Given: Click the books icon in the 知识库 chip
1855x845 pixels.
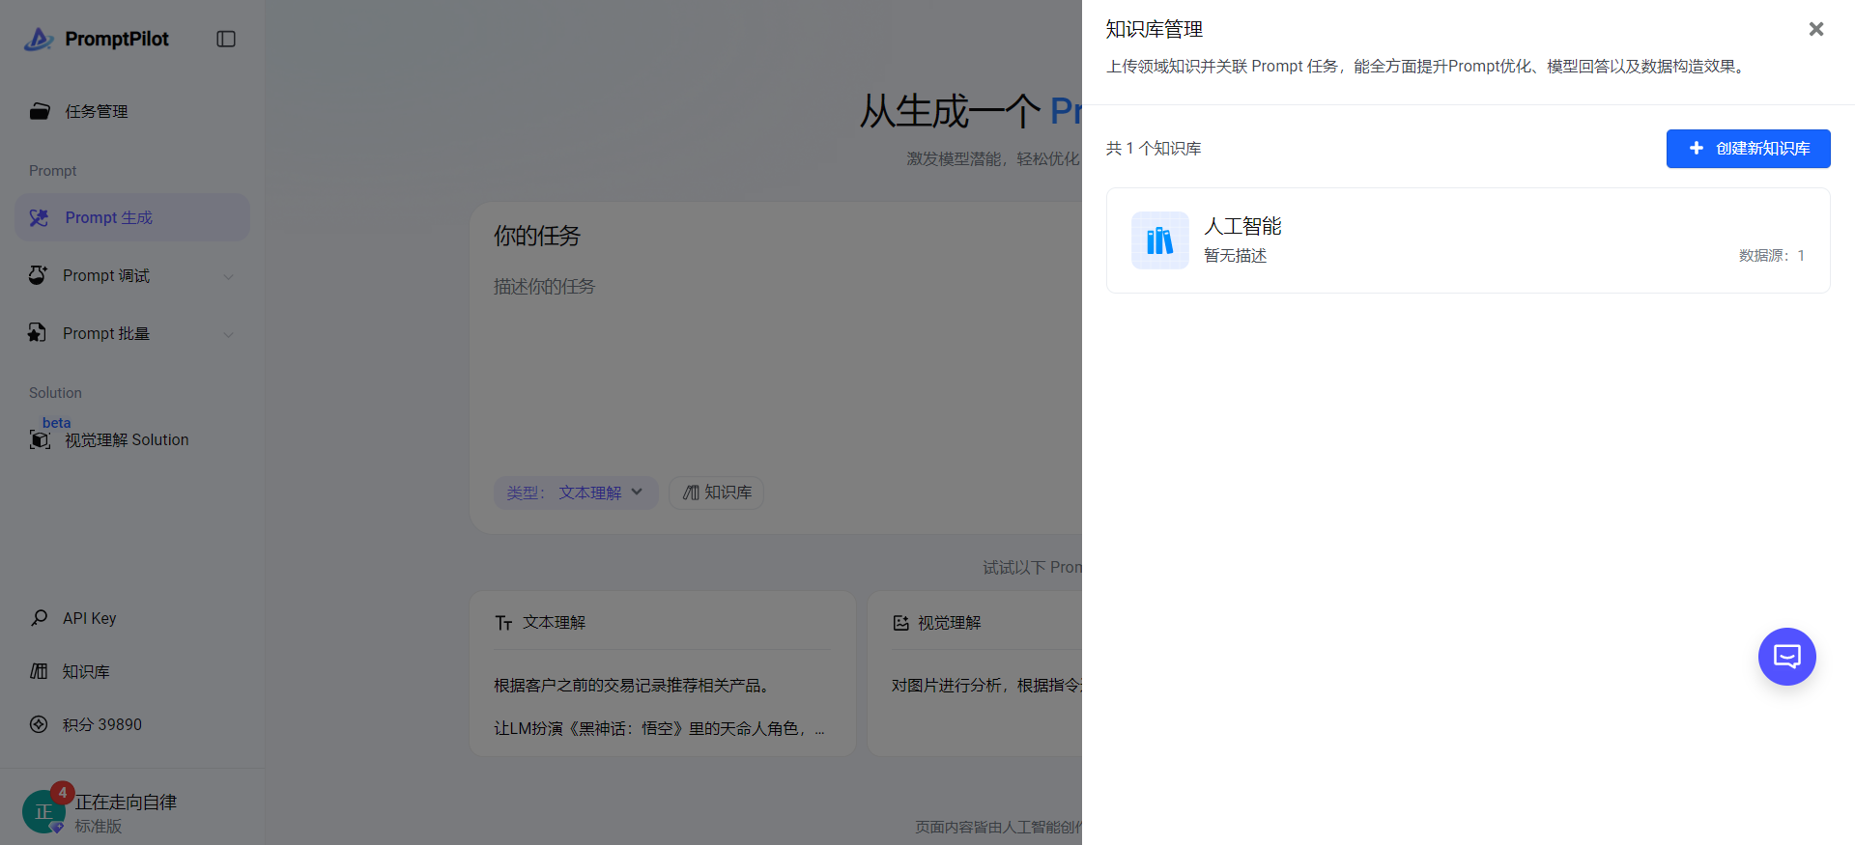Looking at the screenshot, I should 691,493.
